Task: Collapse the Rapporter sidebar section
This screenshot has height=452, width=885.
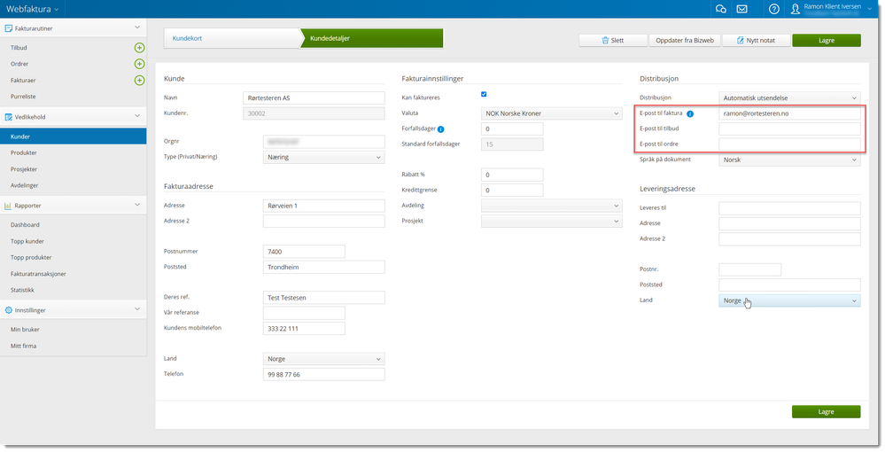Action: pos(136,205)
